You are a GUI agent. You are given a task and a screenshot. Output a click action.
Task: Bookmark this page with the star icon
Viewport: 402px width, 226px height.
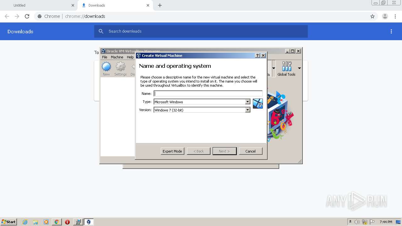click(x=372, y=16)
